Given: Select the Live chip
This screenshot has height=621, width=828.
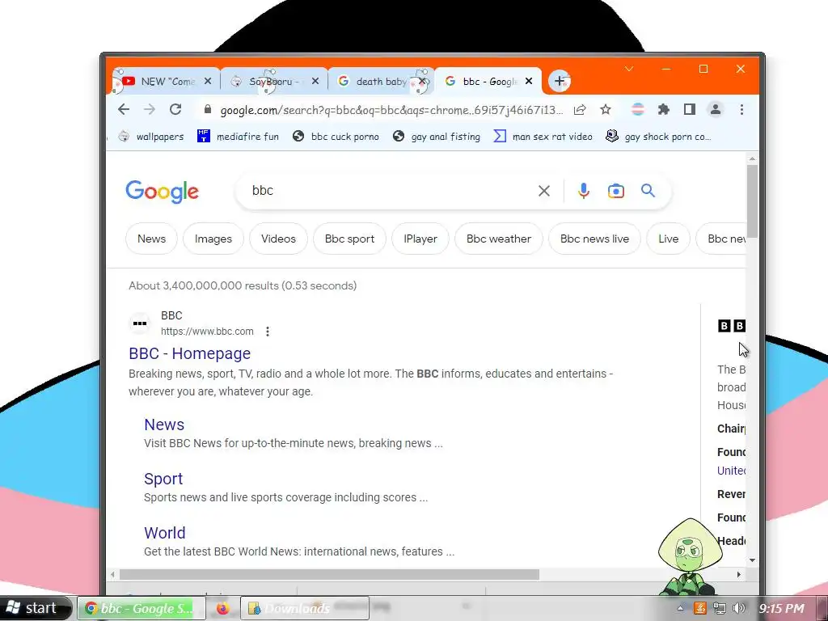Looking at the screenshot, I should [x=669, y=239].
